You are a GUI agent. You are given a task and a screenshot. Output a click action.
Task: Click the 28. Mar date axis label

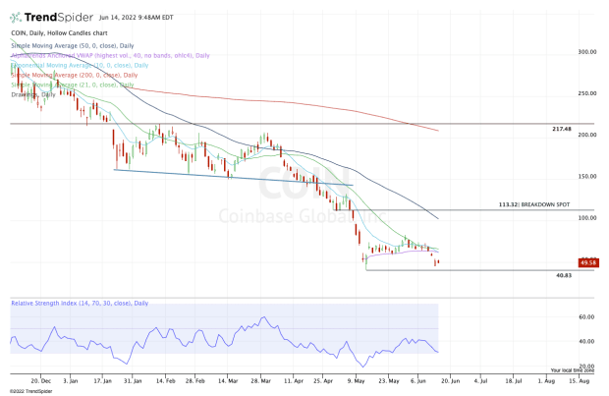coord(259,378)
